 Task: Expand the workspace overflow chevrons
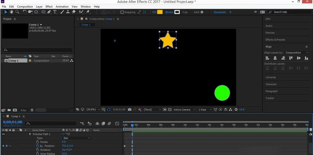pyautogui.click(x=255, y=12)
